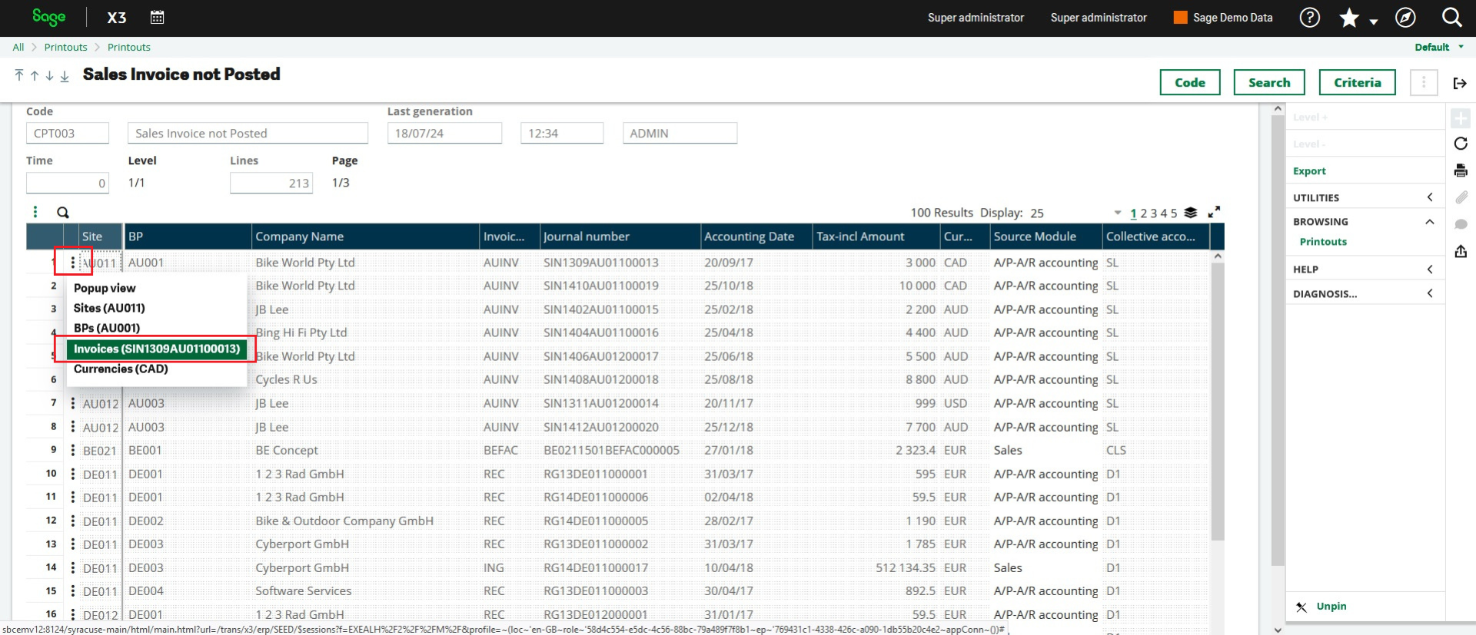Open the Display count dropdown arrow
The width and height of the screenshot is (1476, 635).
tap(1117, 213)
